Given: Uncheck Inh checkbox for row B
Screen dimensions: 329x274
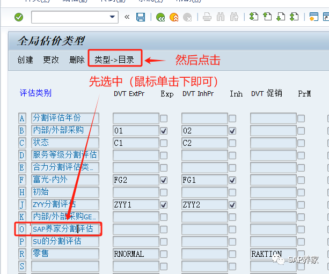Looking at the screenshot, I should [x=232, y=131].
